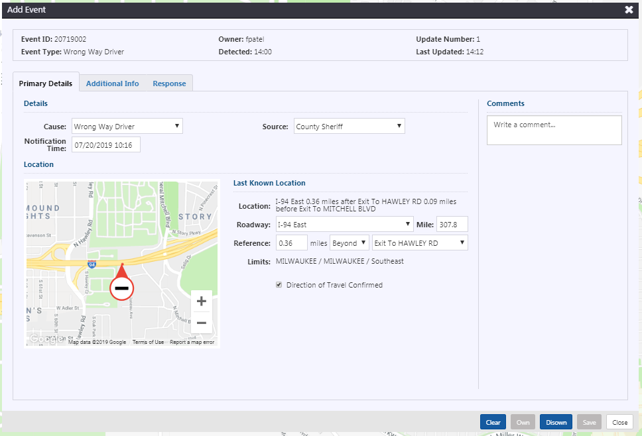The height and width of the screenshot is (436, 642).
Task: Expand the Roadway dropdown
Action: [344, 224]
